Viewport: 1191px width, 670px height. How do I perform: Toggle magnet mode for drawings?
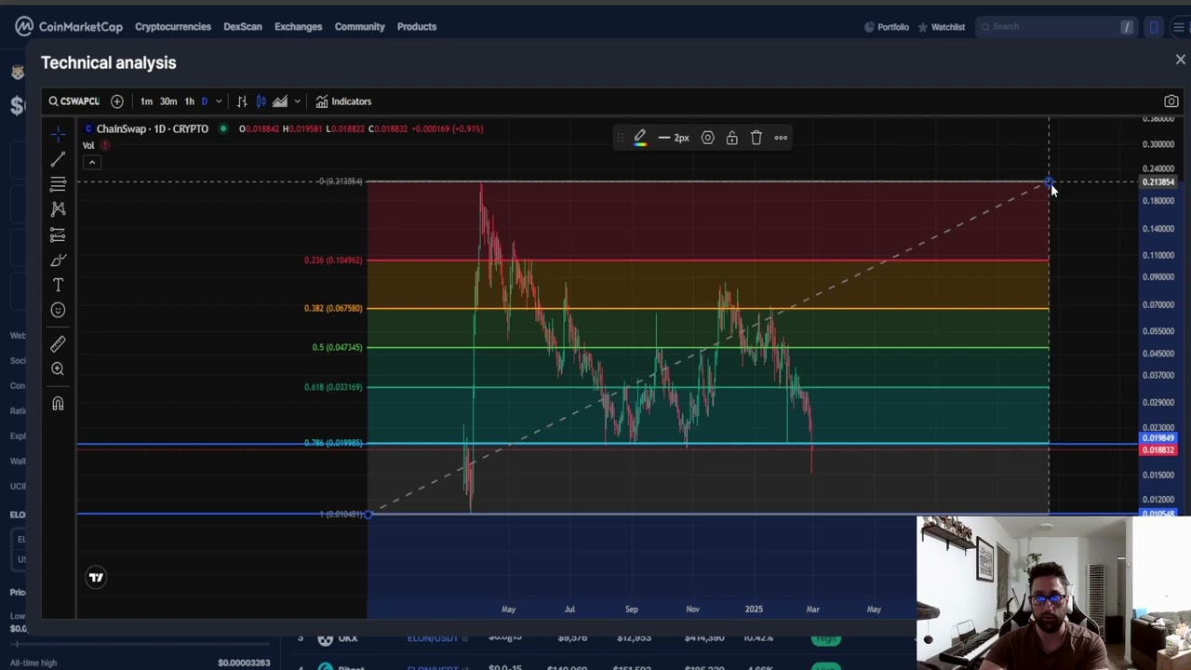58,404
